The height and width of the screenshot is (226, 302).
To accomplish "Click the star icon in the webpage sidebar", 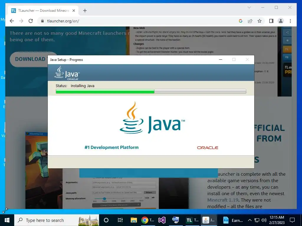I will coord(287,41).
